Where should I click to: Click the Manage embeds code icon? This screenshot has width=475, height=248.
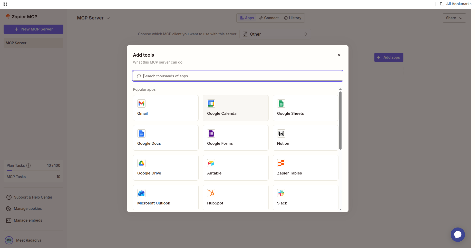pos(9,220)
